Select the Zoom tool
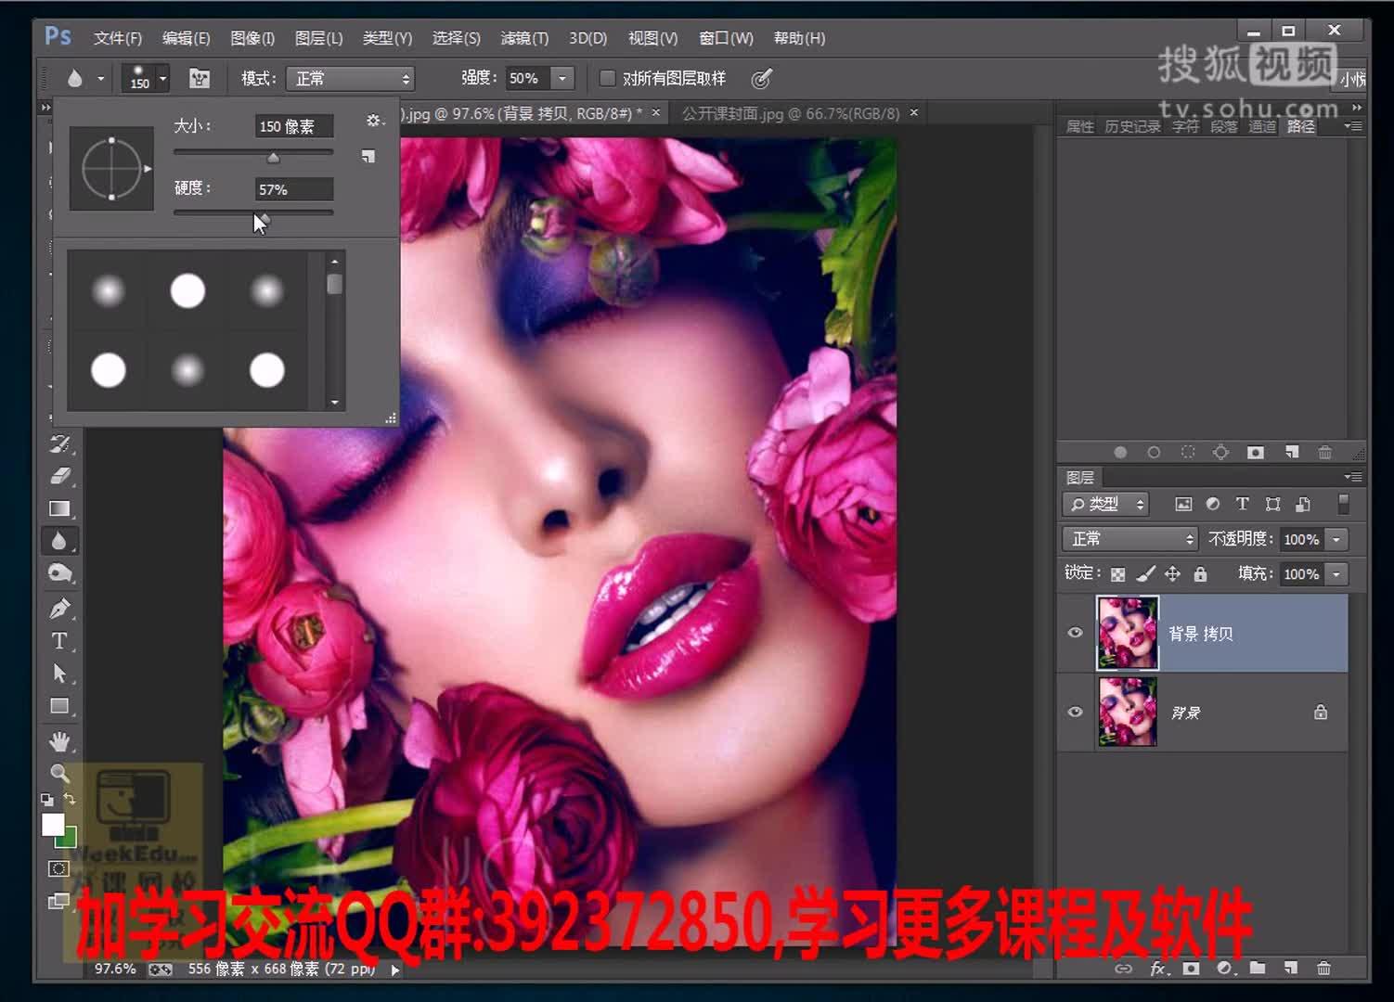This screenshot has width=1394, height=1002. (60, 773)
